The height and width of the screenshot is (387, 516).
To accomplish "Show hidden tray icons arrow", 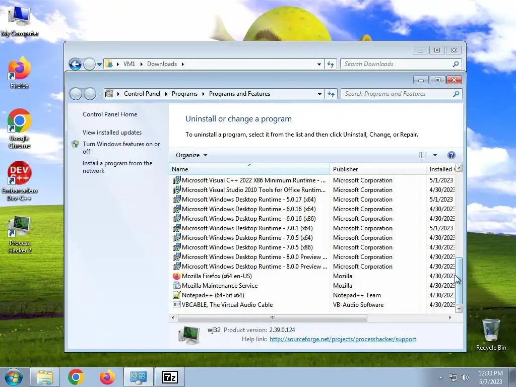I will click(x=440, y=377).
